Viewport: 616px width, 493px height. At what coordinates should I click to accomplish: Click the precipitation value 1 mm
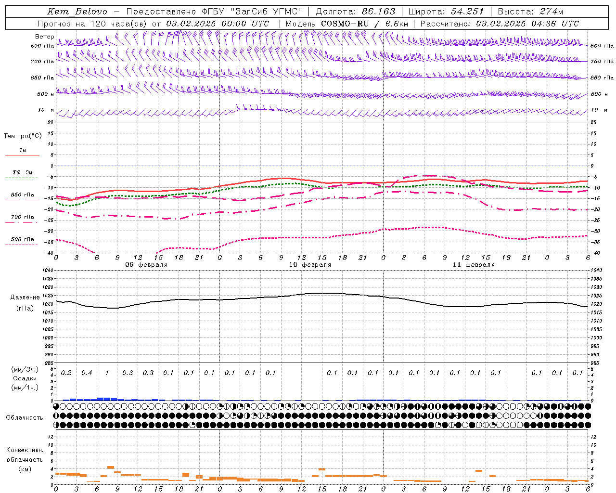point(107,373)
